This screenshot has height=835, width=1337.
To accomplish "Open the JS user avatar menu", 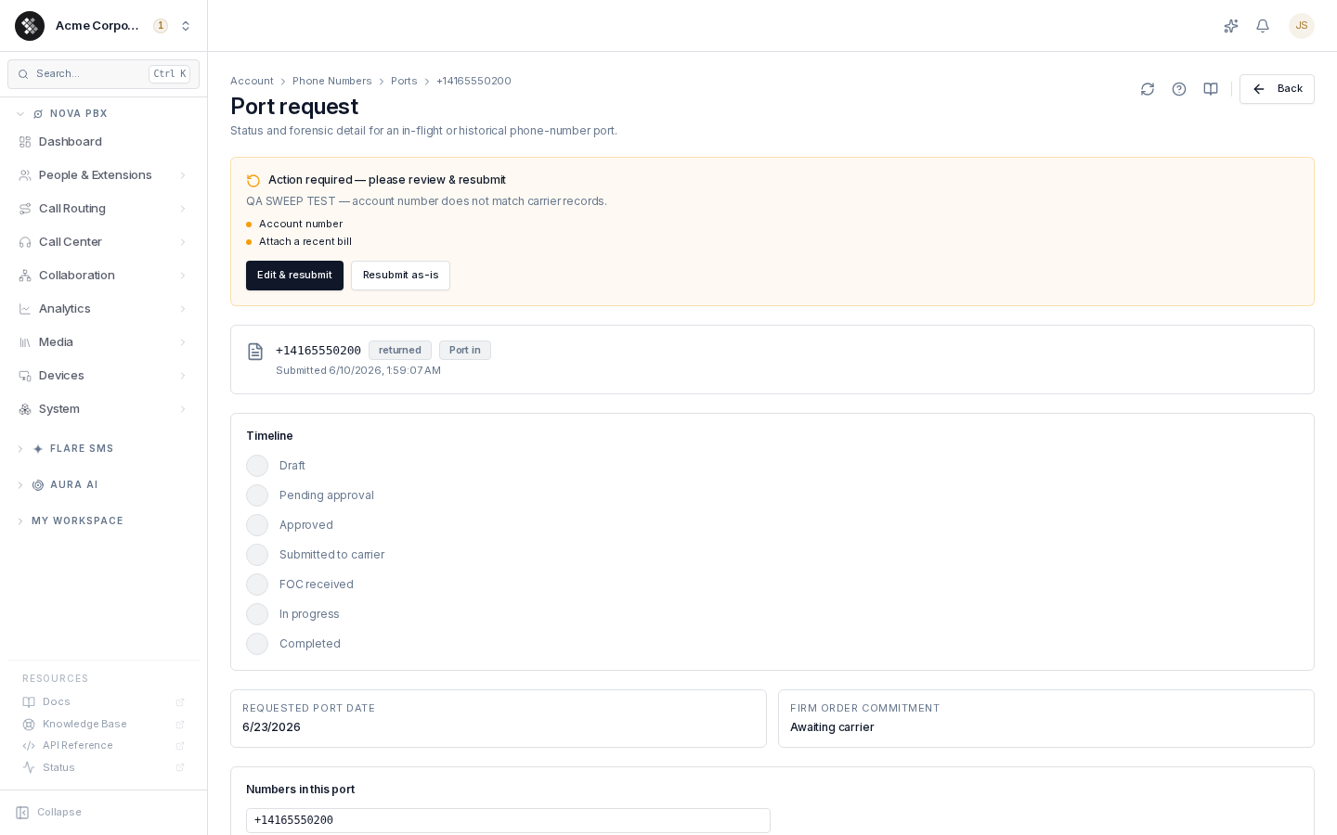I will click(1302, 26).
